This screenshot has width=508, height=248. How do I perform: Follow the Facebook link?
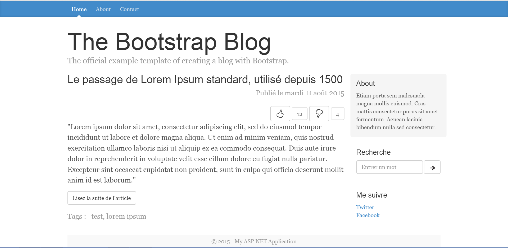point(368,215)
